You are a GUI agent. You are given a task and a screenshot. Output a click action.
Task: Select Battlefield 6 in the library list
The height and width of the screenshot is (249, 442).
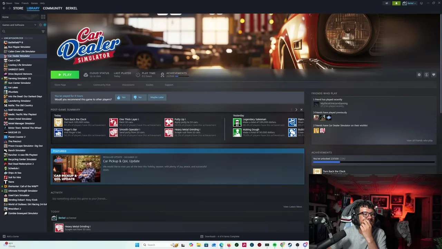click(x=16, y=43)
